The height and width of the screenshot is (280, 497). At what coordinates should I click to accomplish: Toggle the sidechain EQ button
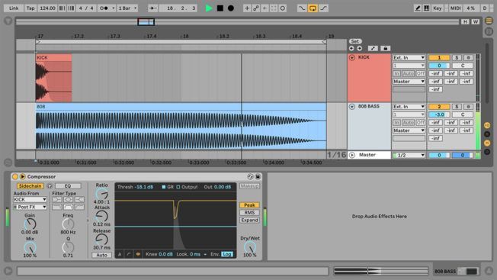(x=68, y=186)
